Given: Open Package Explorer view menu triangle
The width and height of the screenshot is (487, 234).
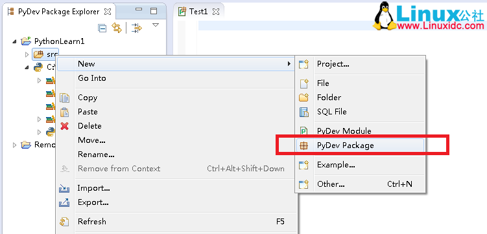Looking at the screenshot, I should click(155, 25).
